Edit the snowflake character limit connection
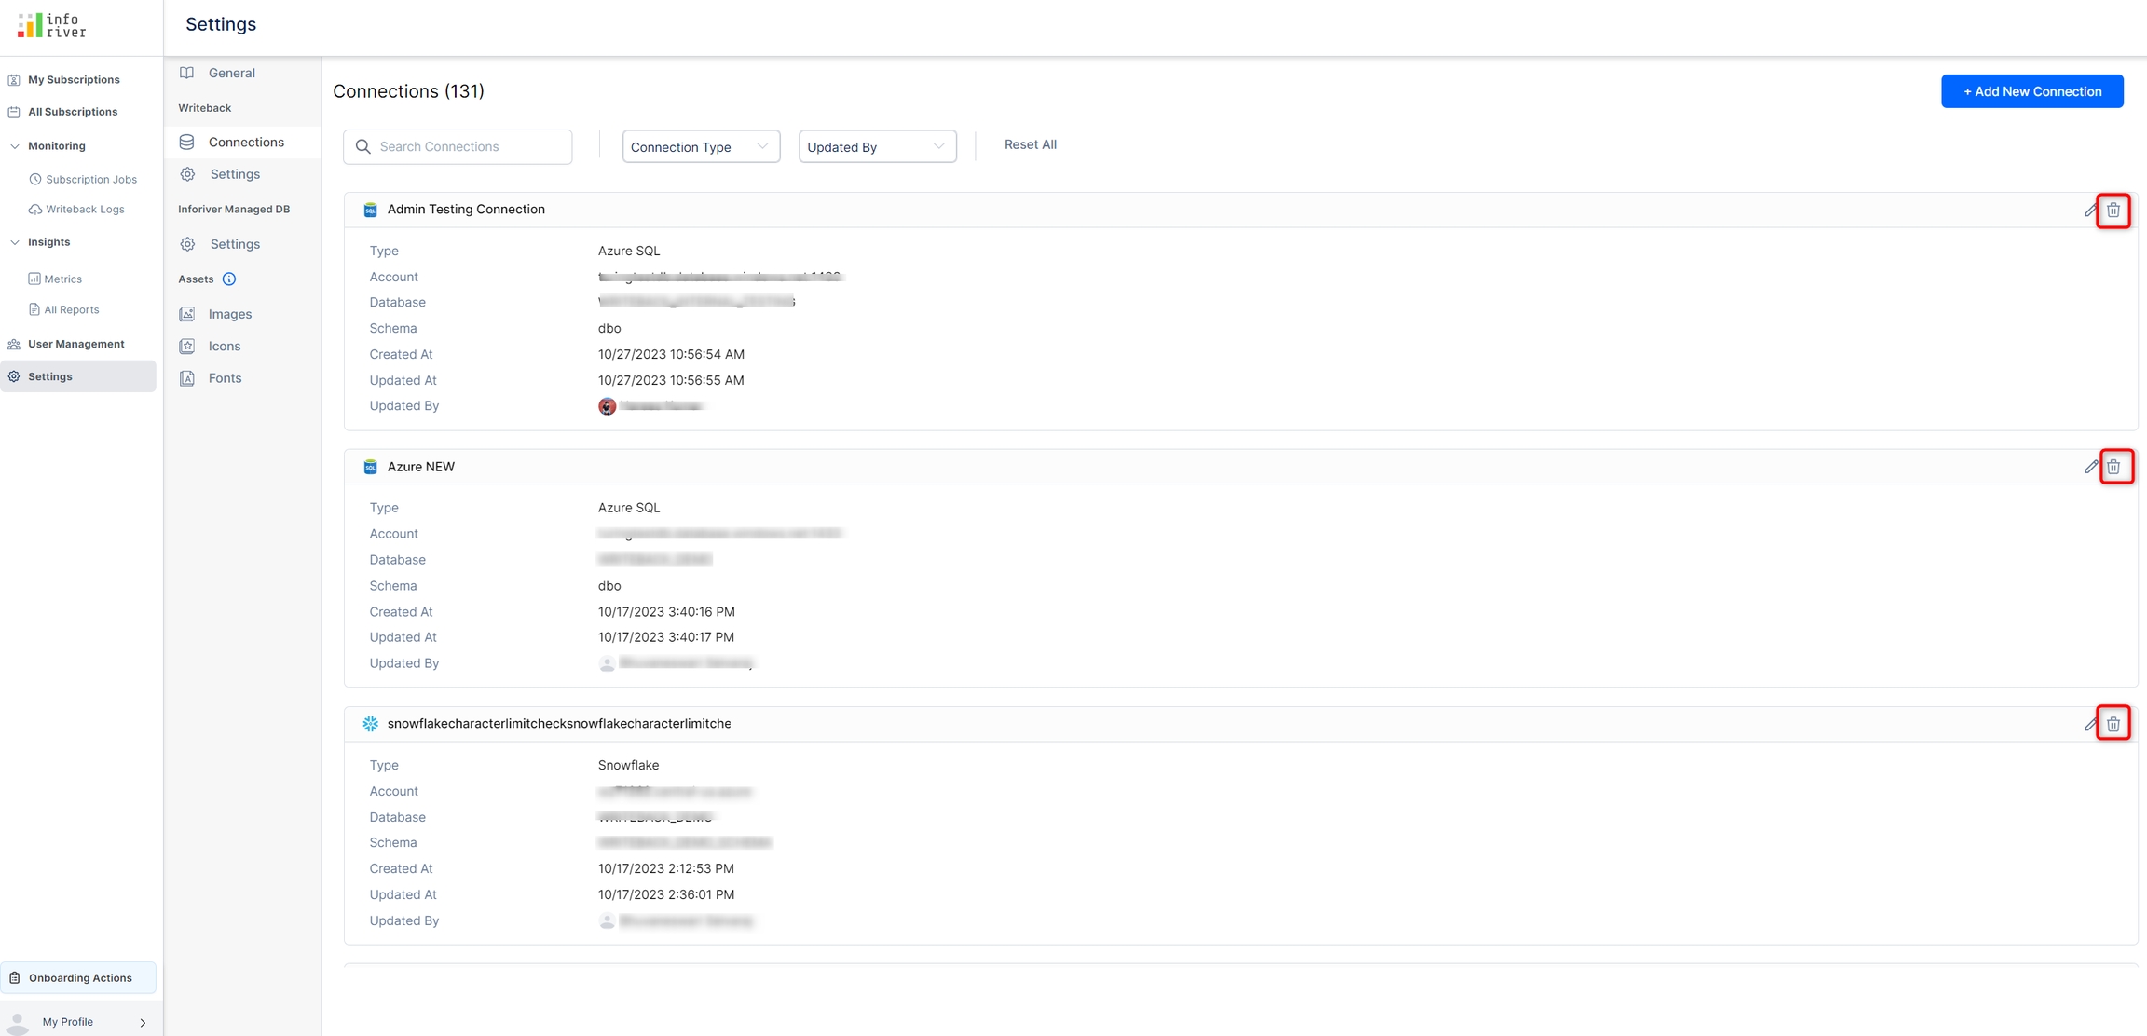This screenshot has height=1036, width=2147. [2091, 724]
